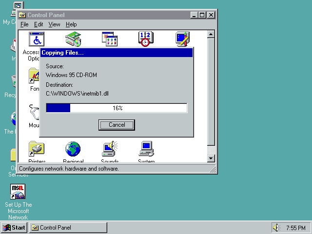Click the Copying Files dialog title bar
The image size is (312, 234).
tap(117, 53)
